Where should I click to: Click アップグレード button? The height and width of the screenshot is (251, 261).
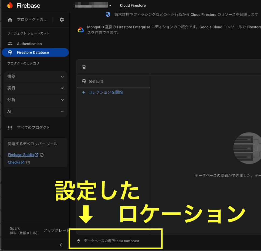tap(56, 230)
